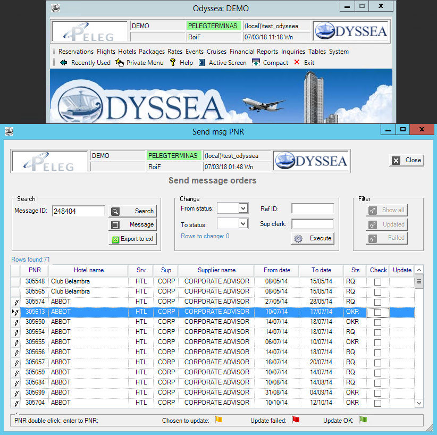Click the red Exit X icon

[x=297, y=63]
